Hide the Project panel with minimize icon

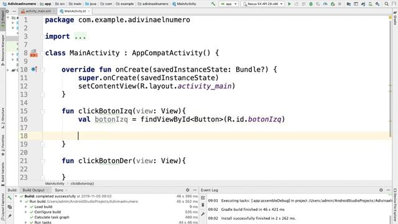14,11
